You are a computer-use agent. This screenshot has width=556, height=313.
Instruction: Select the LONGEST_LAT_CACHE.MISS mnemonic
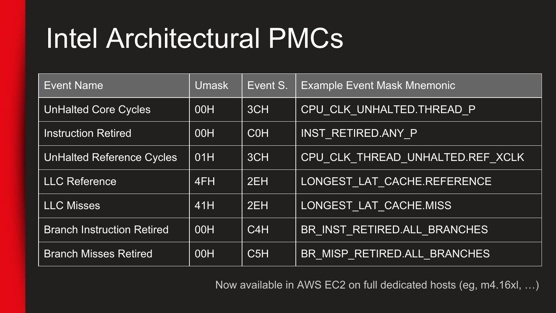pyautogui.click(x=376, y=206)
